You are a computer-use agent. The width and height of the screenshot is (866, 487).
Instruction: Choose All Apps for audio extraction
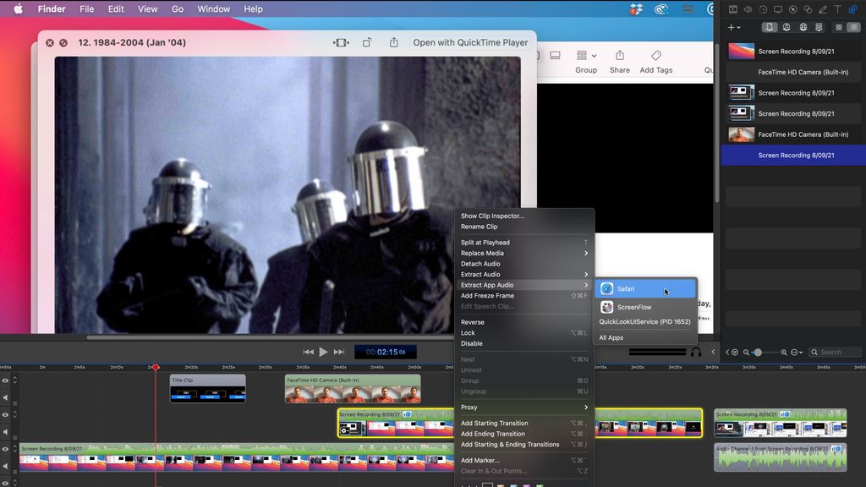point(611,337)
